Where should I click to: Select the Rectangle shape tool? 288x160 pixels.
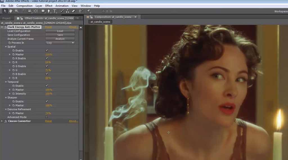(43, 11)
